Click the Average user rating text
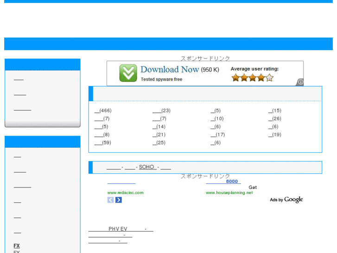This screenshot has width=337, height=253. pyautogui.click(x=254, y=69)
